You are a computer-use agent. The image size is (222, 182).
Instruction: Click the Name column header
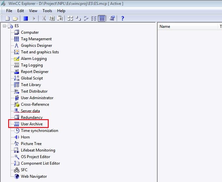tap(187, 27)
